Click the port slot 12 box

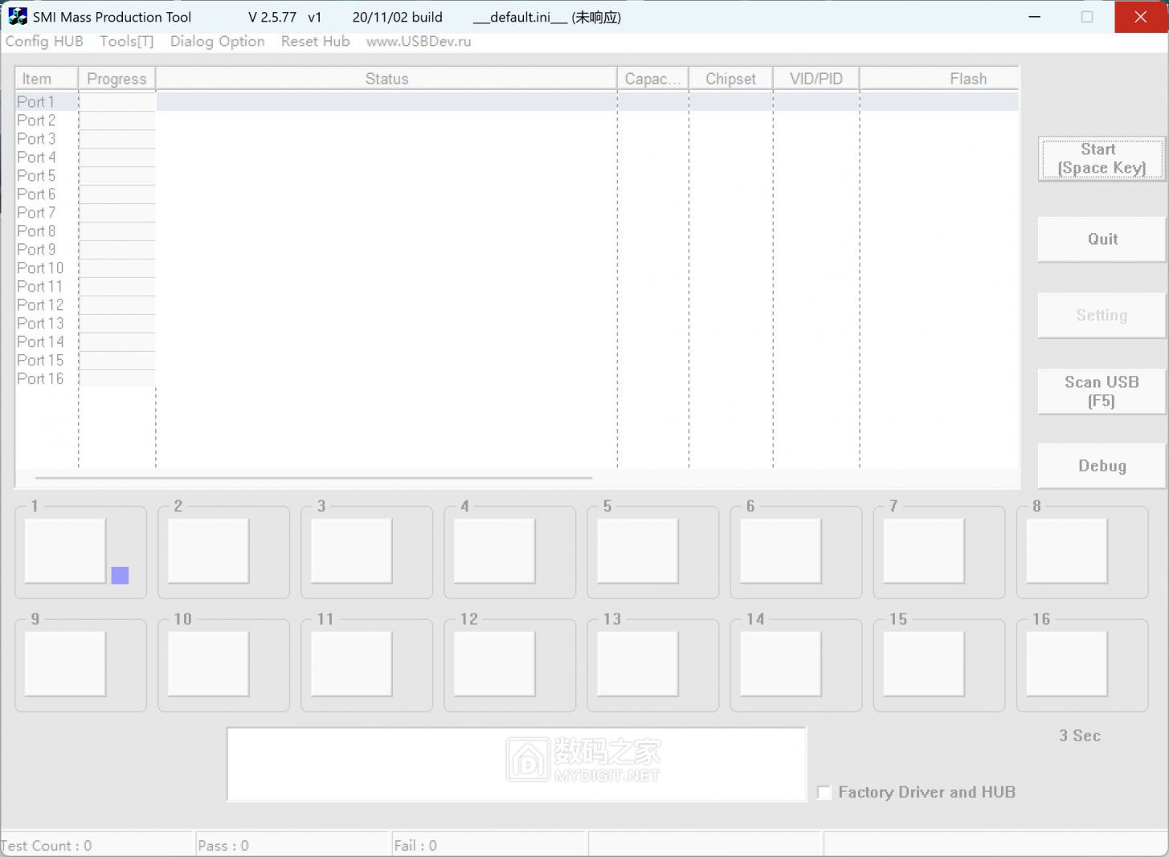click(x=494, y=664)
